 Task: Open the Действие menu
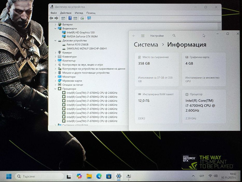tap(66, 13)
